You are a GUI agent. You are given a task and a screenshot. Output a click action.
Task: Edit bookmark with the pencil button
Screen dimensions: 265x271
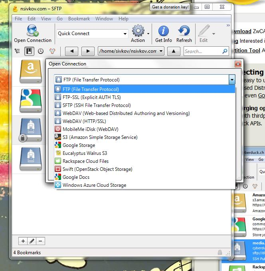click(x=32, y=241)
